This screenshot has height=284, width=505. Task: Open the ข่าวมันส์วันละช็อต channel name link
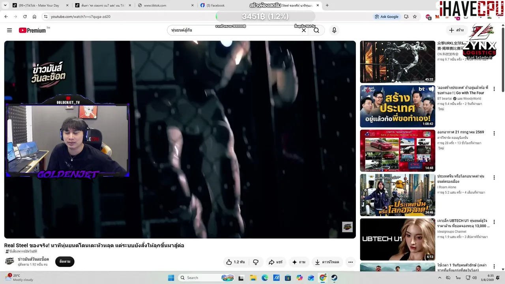pos(33,259)
